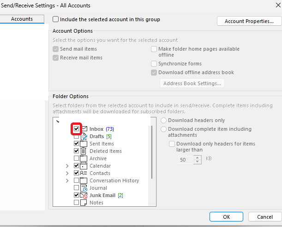Toggle Download offline address book checkbox
This screenshot has height=227, width=282.
pos(154,72)
